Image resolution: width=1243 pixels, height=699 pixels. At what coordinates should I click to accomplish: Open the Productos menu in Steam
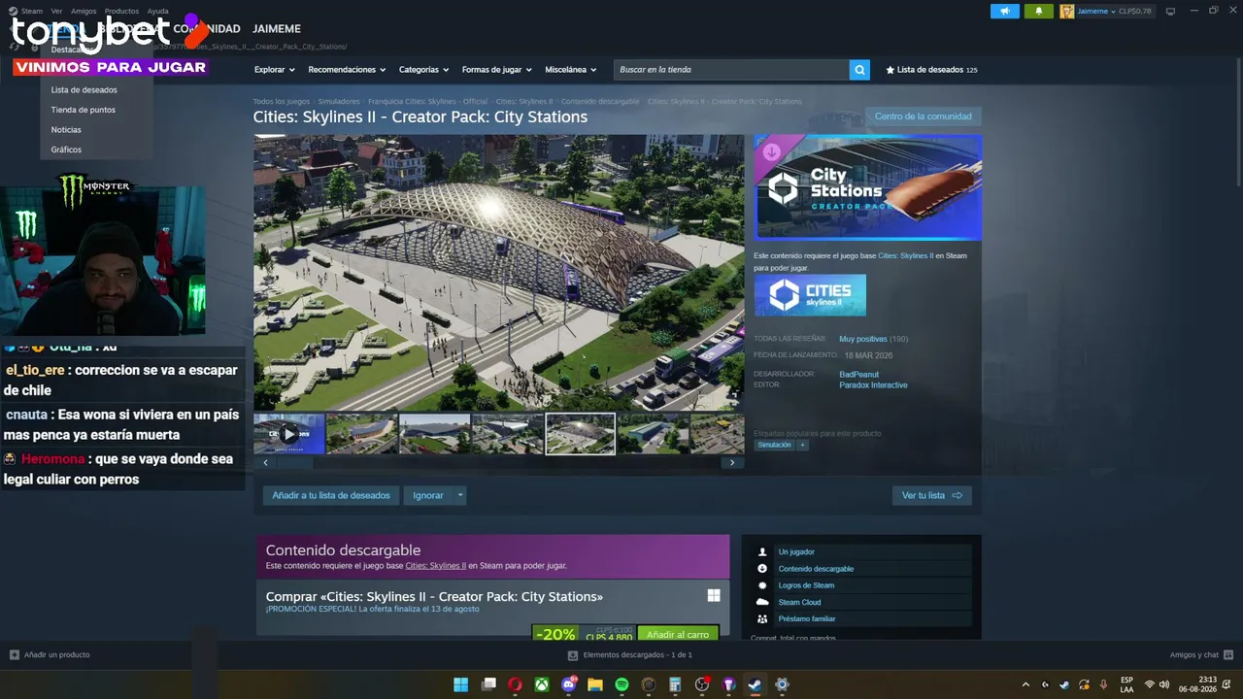point(121,11)
